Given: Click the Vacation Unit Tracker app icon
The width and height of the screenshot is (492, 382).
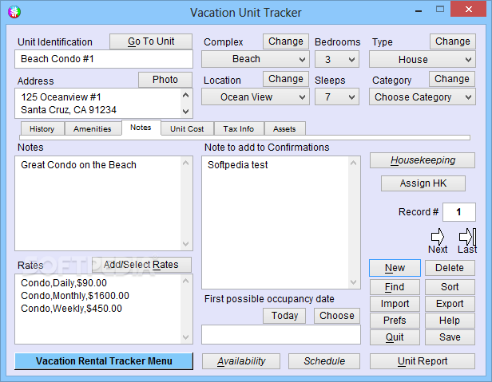Looking at the screenshot, I should [x=14, y=12].
